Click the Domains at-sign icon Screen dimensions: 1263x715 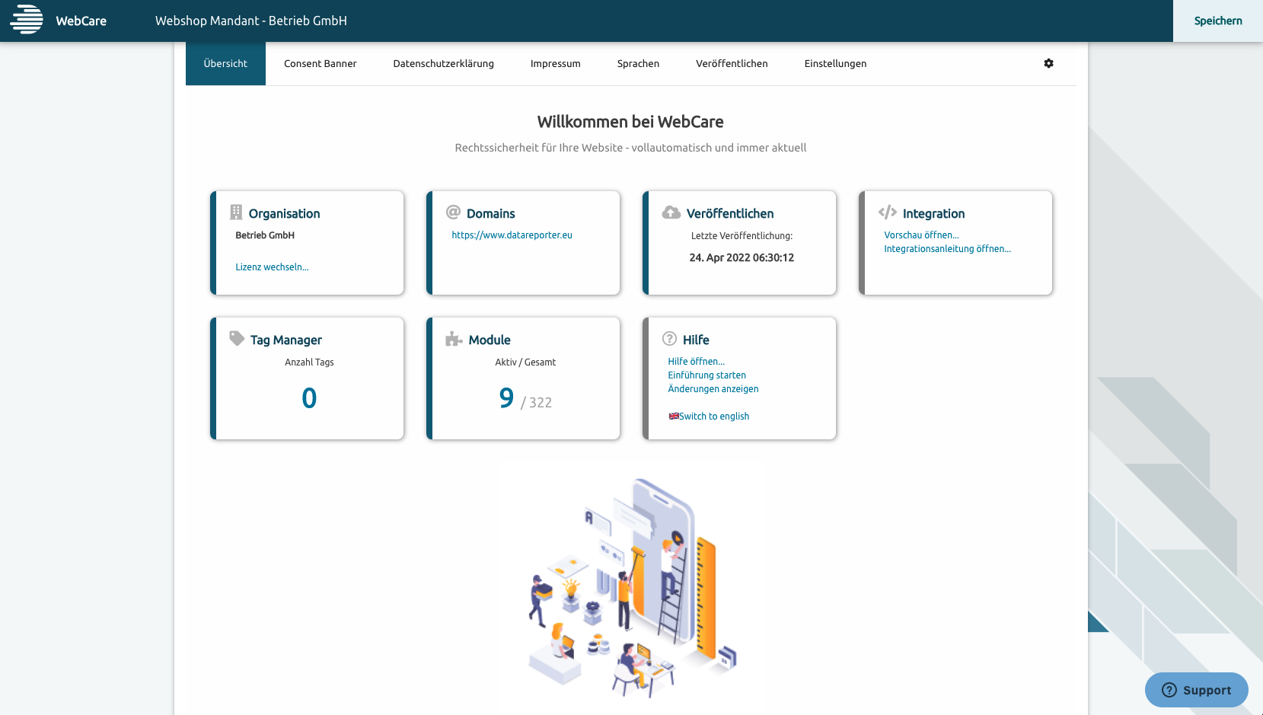coord(453,212)
